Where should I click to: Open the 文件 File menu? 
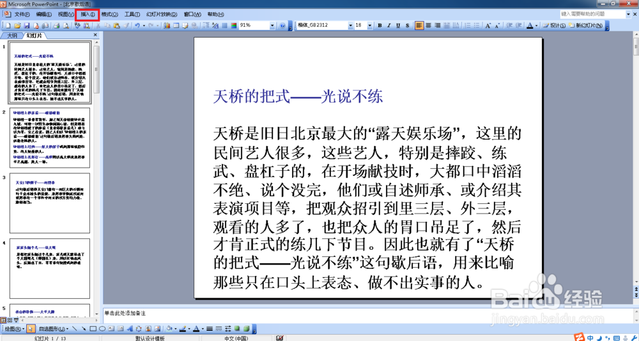22,14
